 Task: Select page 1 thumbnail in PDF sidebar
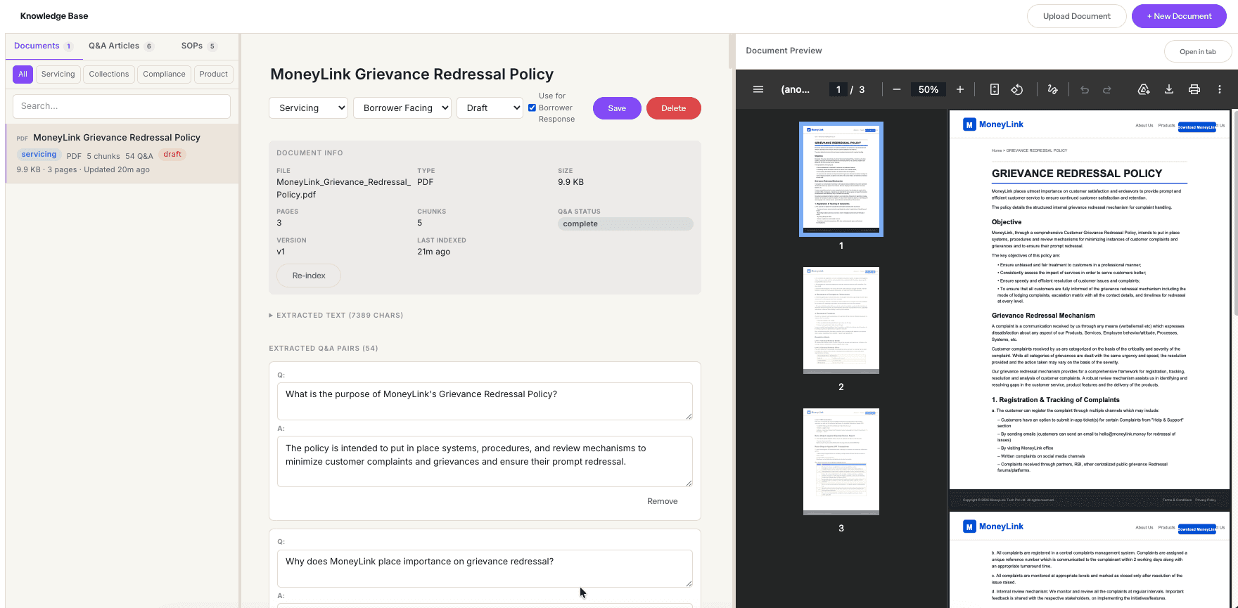click(x=841, y=179)
